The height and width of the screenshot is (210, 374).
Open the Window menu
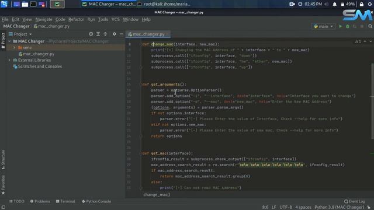tap(130, 19)
